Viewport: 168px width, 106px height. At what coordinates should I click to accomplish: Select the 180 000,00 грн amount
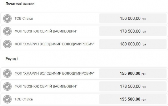(x=133, y=44)
